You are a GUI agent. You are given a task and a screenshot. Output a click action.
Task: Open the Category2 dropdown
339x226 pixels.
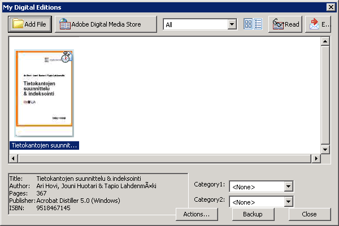(288, 201)
